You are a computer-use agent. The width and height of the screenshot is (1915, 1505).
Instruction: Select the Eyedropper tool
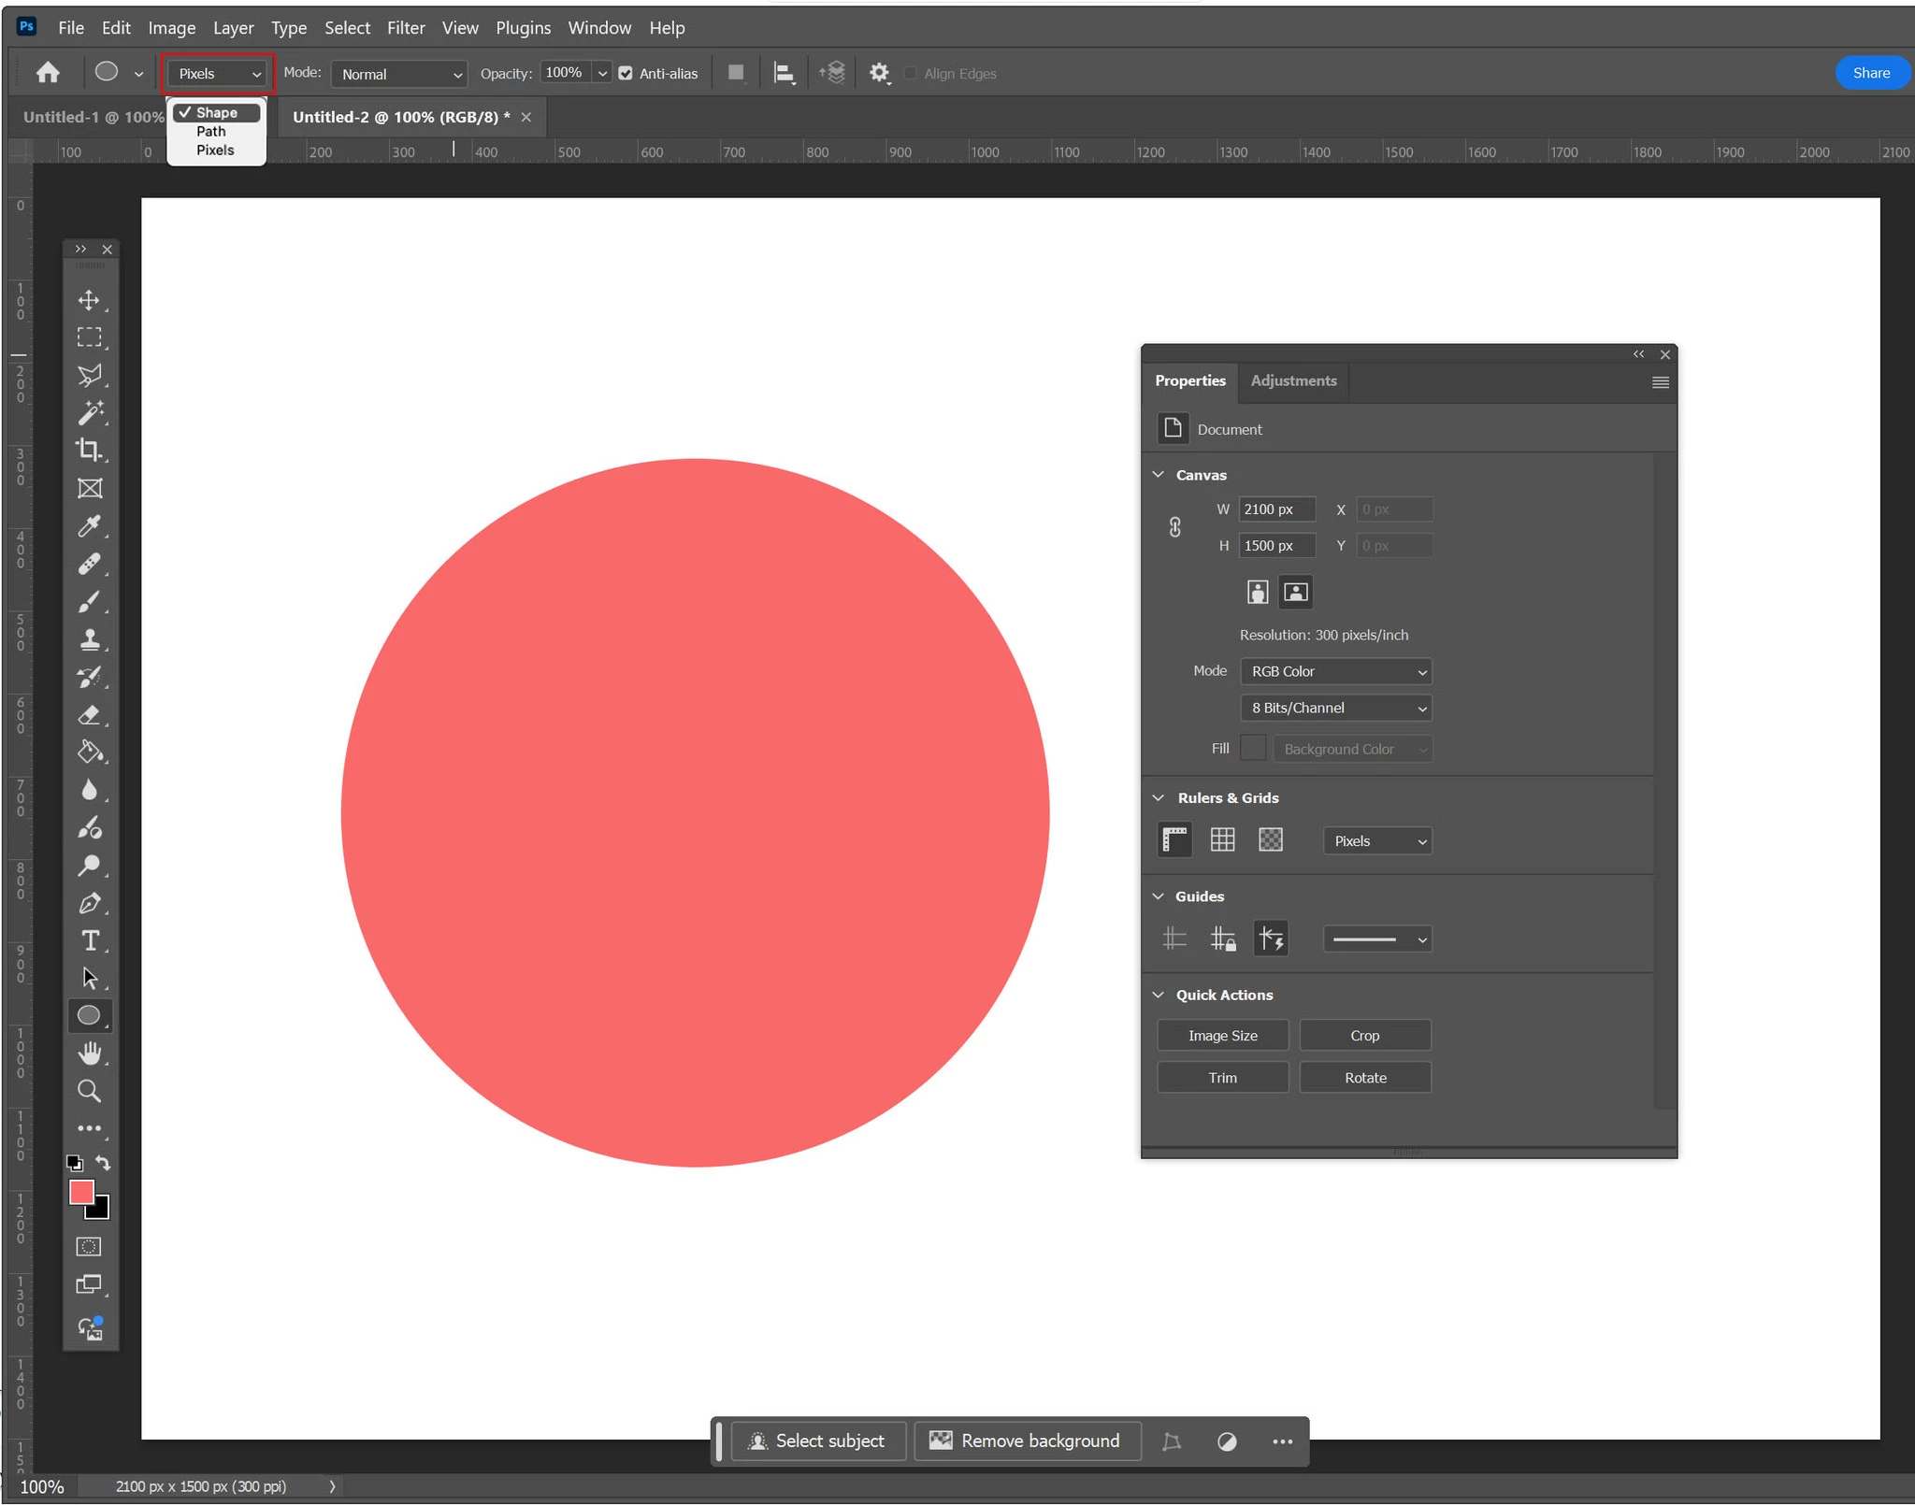tap(89, 526)
